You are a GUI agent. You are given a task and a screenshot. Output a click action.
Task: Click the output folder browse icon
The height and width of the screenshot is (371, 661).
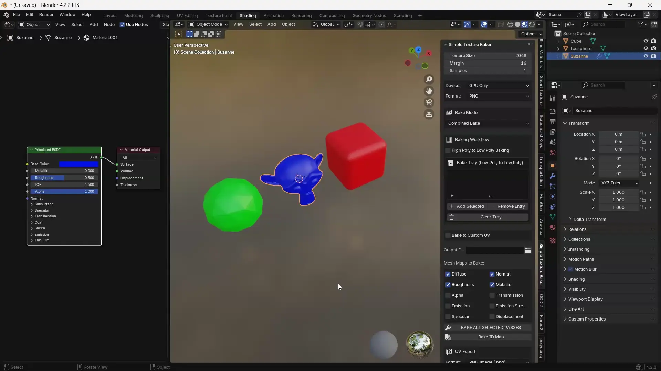(528, 250)
